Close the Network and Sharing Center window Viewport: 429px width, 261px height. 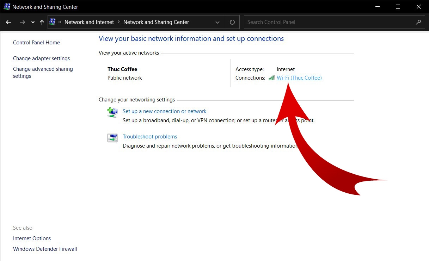coord(418,7)
